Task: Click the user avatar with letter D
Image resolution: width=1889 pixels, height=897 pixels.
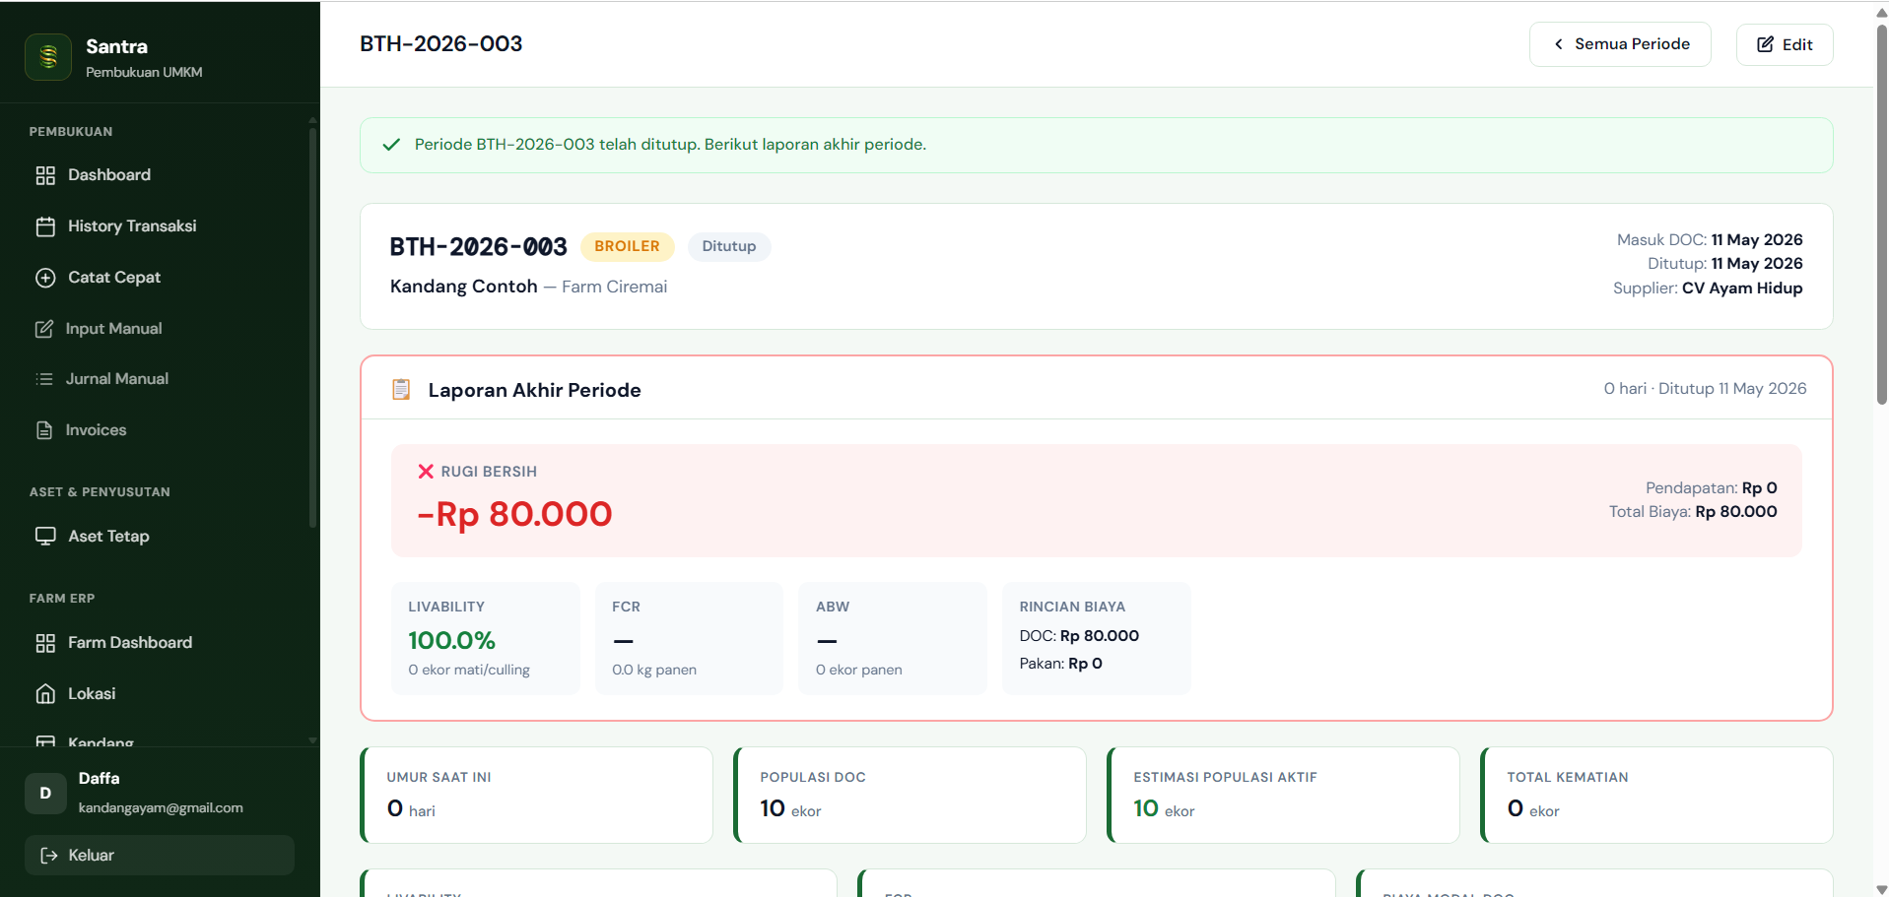Action: point(45,794)
